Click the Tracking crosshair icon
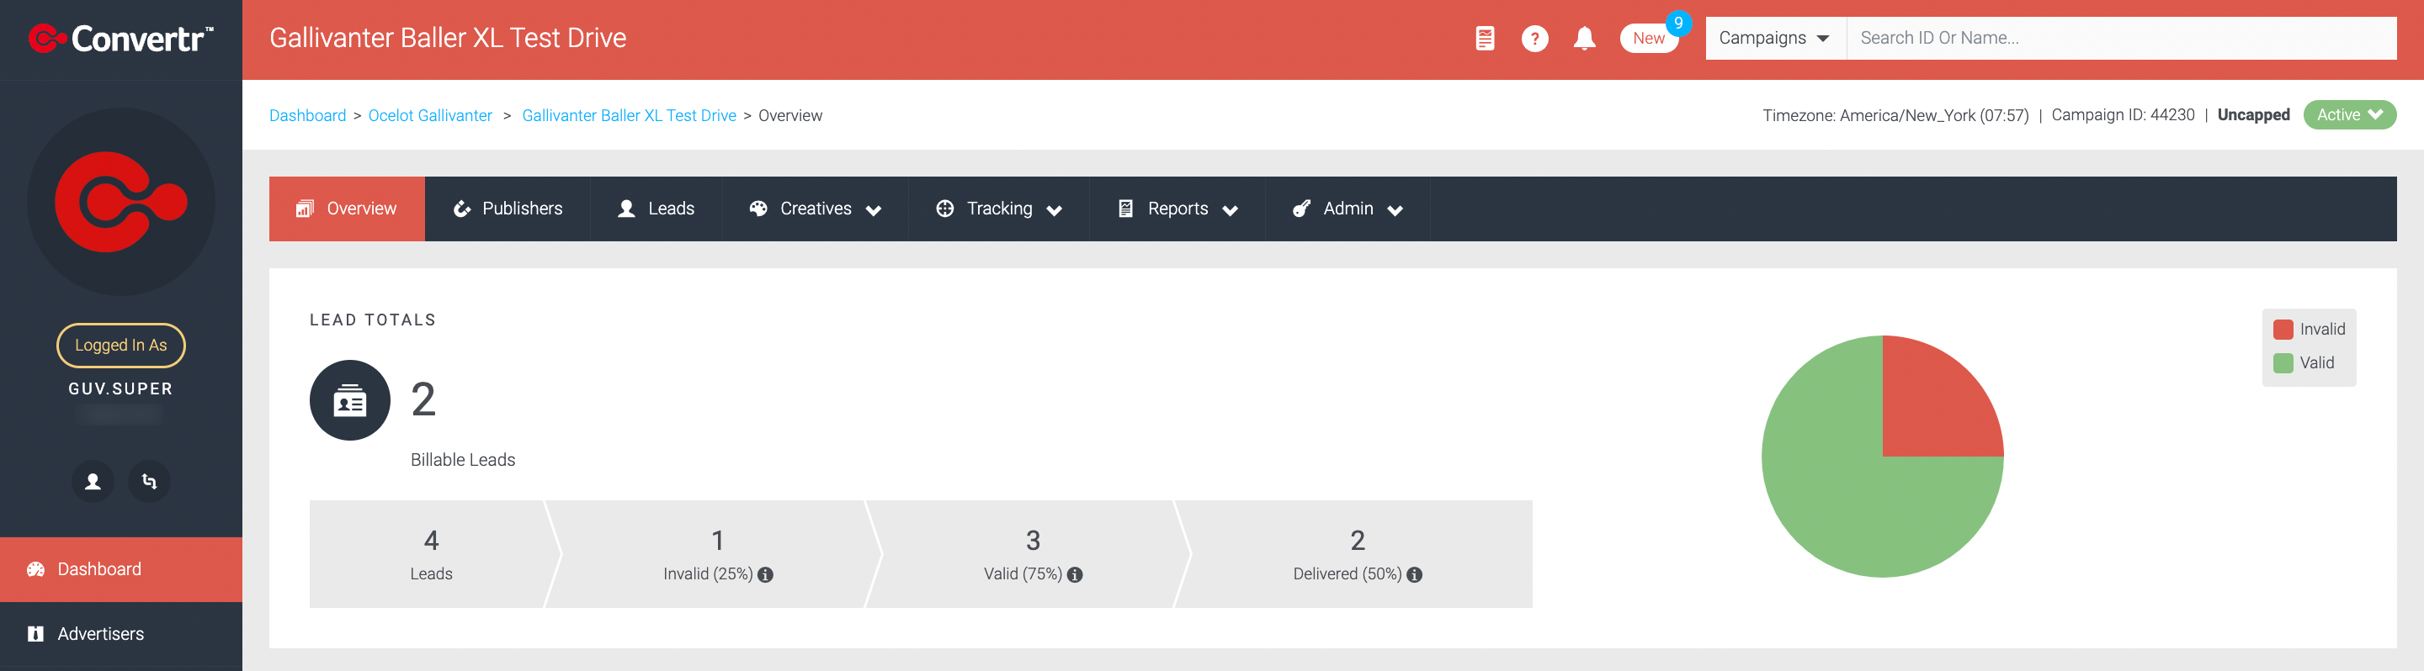Screen dimensions: 2424x671 [944, 209]
